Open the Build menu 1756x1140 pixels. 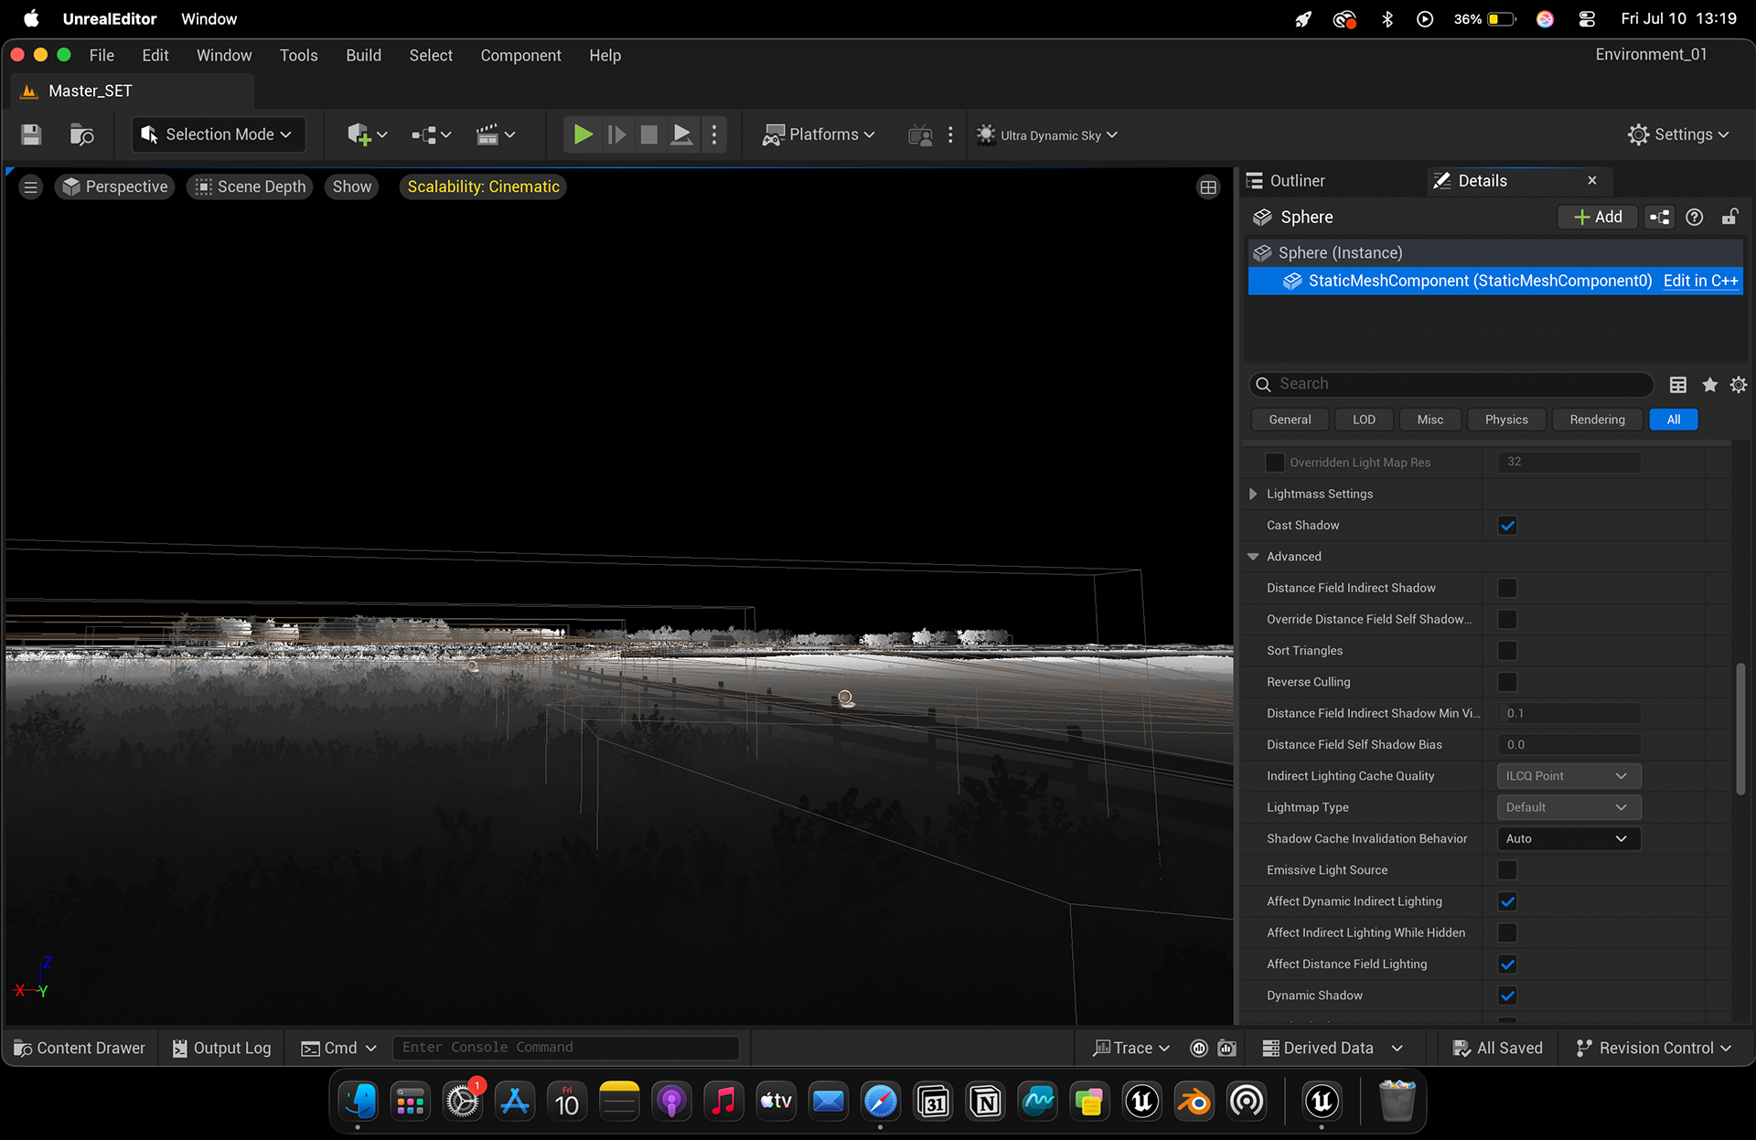click(x=363, y=56)
